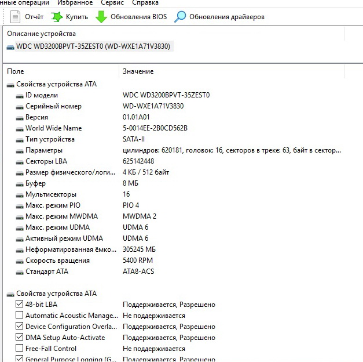Select the World Wide Name row
Viewport: 363px width, 362px height.
coord(53,128)
